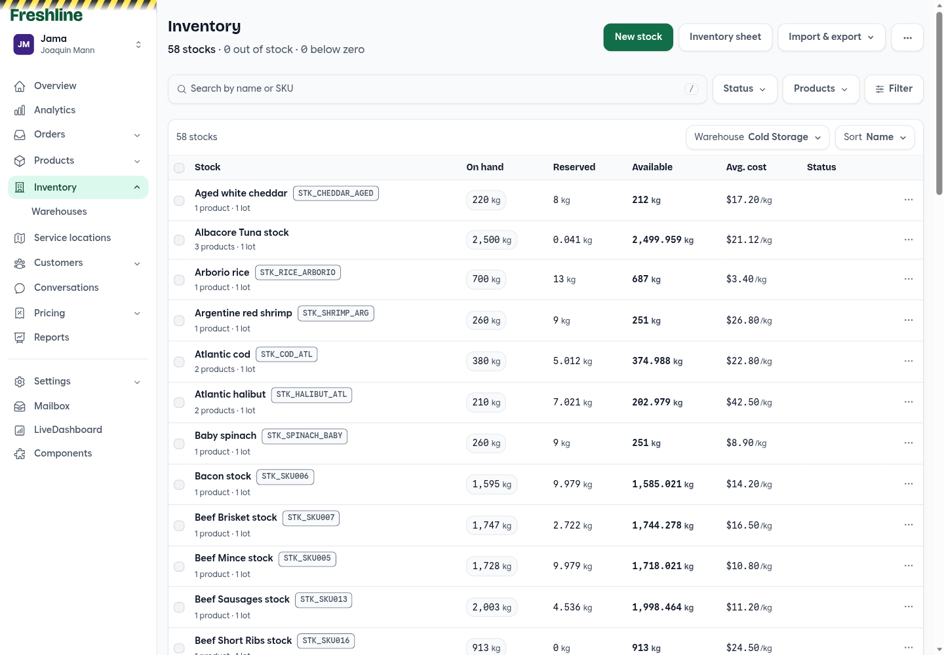Click the LiveDashboard icon
This screenshot has height=655, width=944.
(20, 430)
